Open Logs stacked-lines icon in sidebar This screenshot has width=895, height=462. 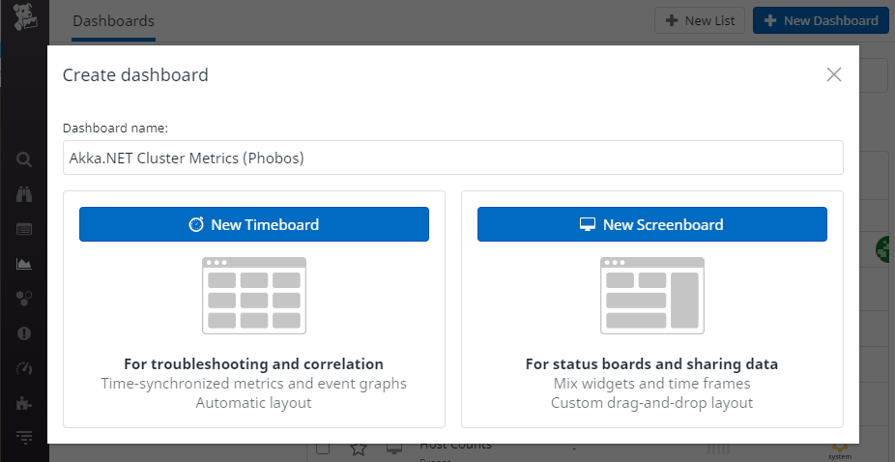(x=24, y=437)
